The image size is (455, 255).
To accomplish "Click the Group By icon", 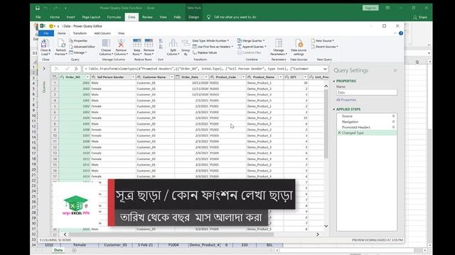I will (186, 43).
